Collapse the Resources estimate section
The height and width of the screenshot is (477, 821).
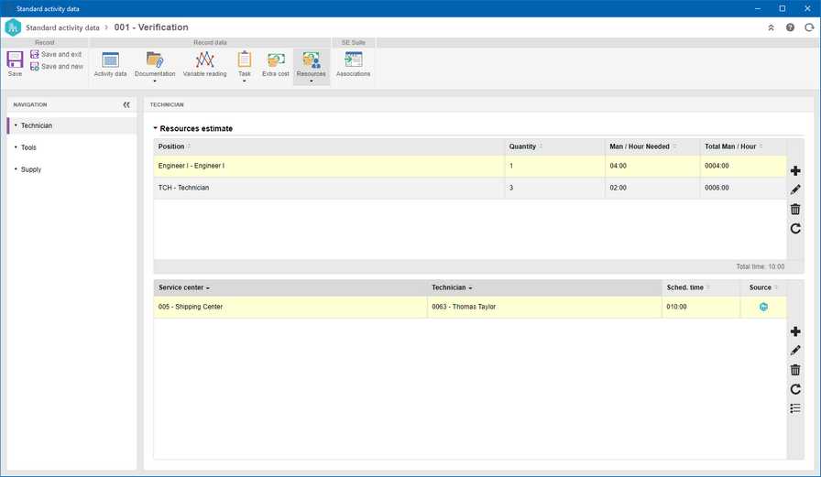[x=156, y=128]
